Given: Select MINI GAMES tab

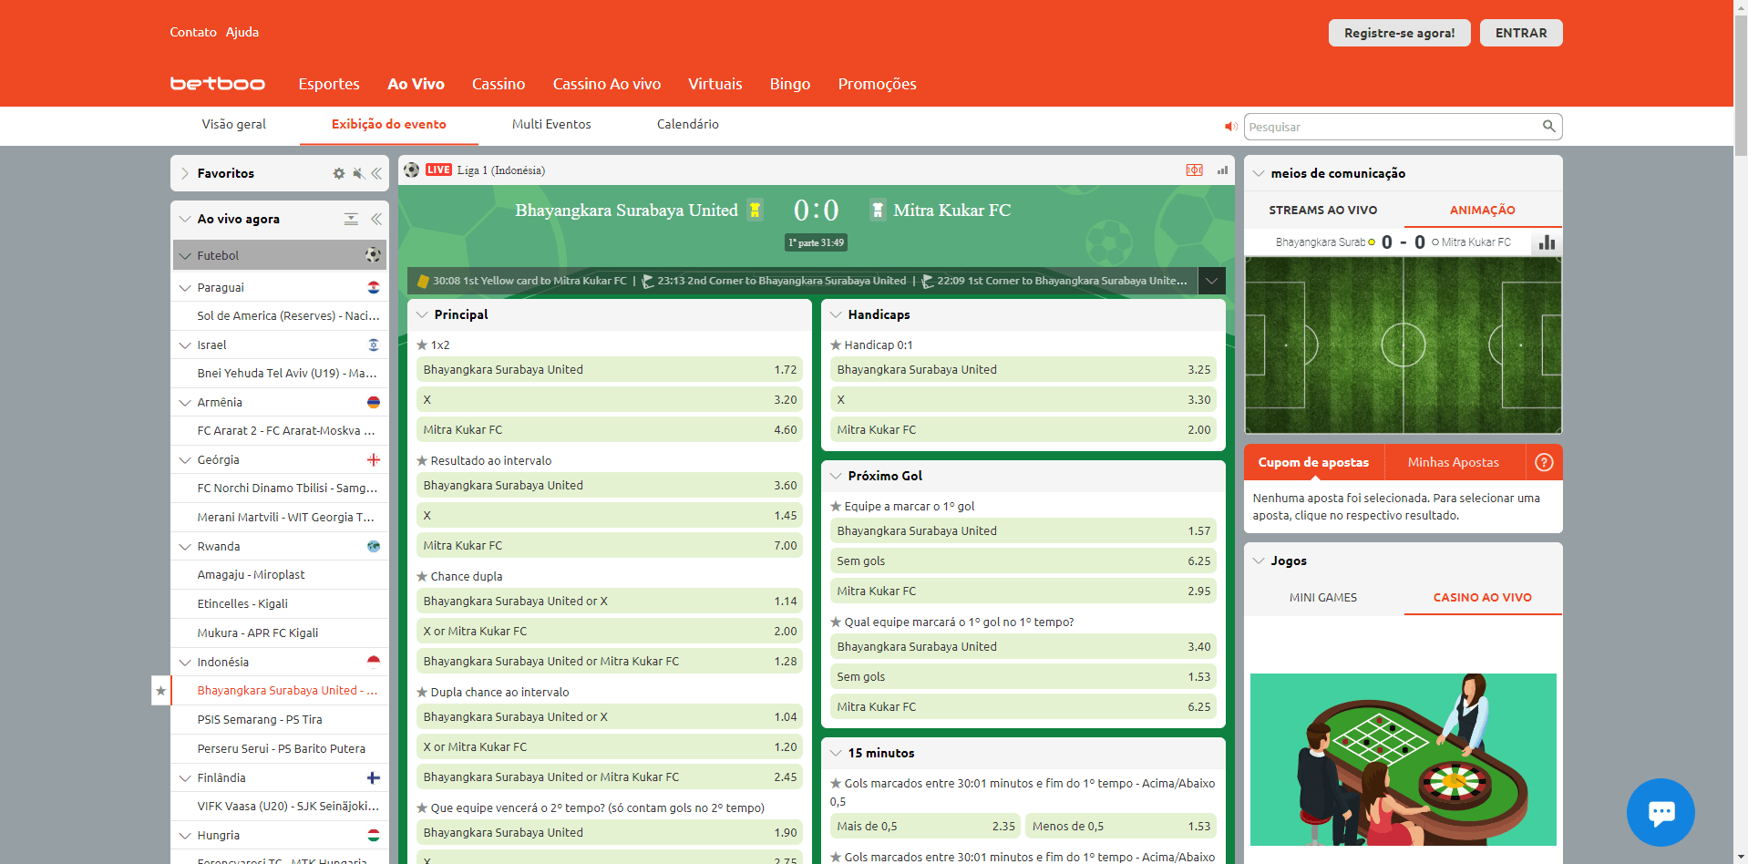Looking at the screenshot, I should point(1323,598).
